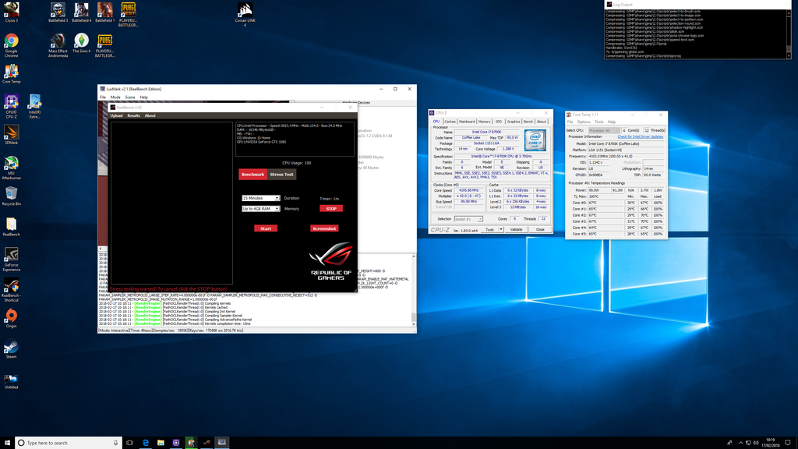Viewport: 798px width, 449px height.
Task: Launch the 3DMark desktop shortcut
Action: click(x=11, y=133)
